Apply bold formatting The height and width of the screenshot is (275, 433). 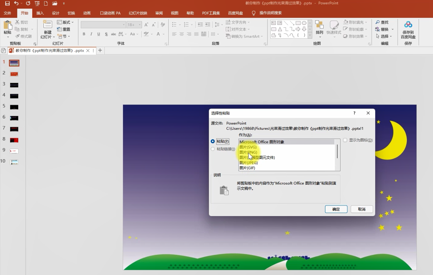(84, 34)
